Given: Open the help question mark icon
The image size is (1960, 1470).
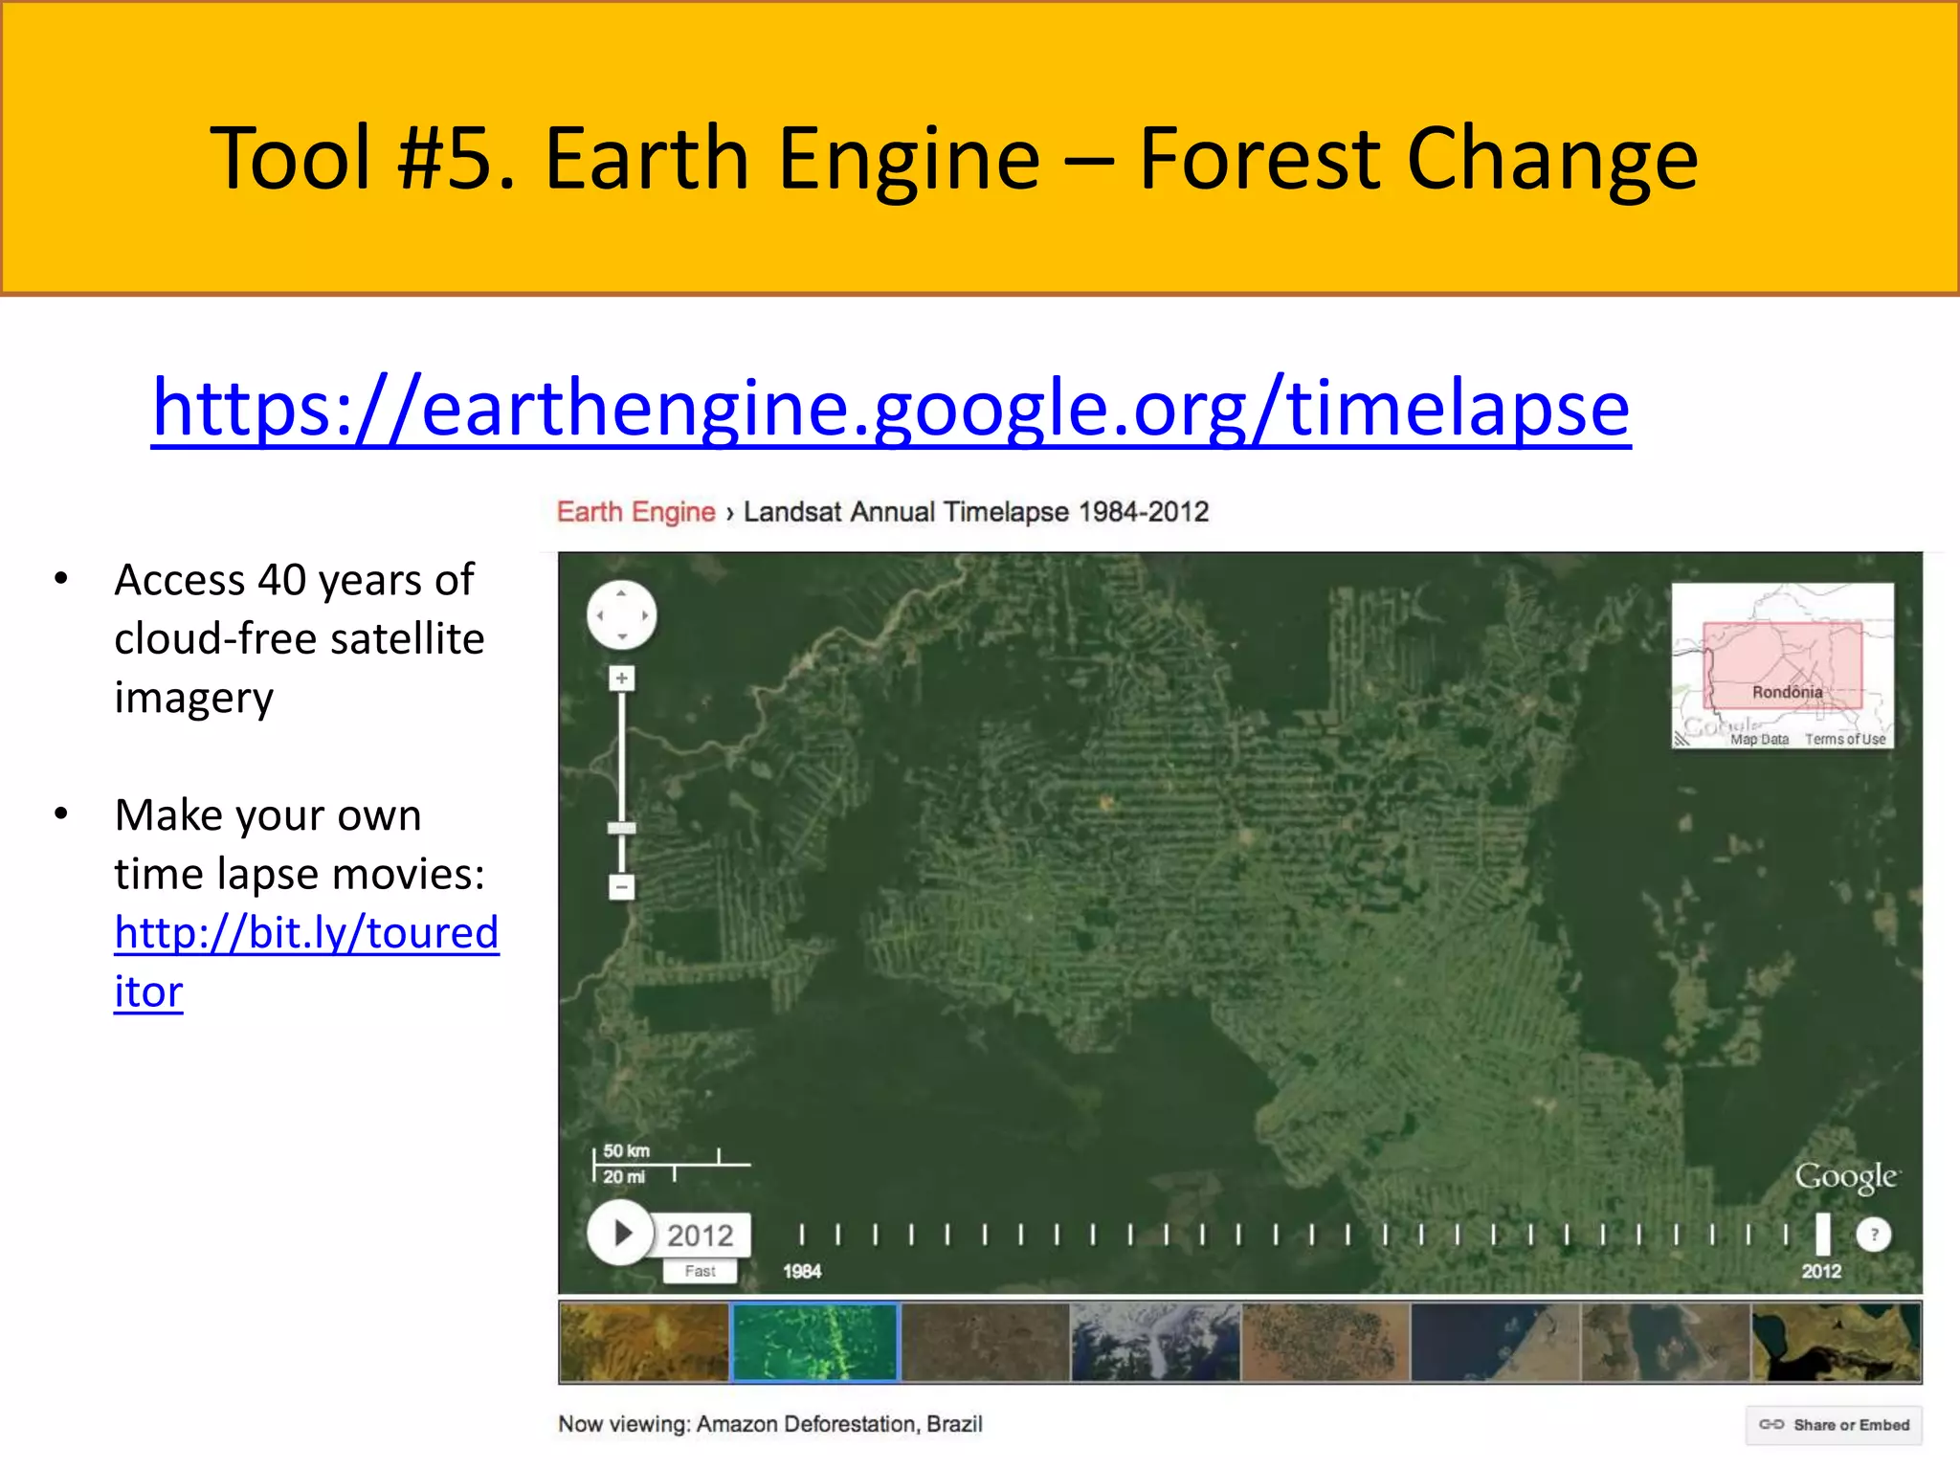Looking at the screenshot, I should (x=1874, y=1235).
